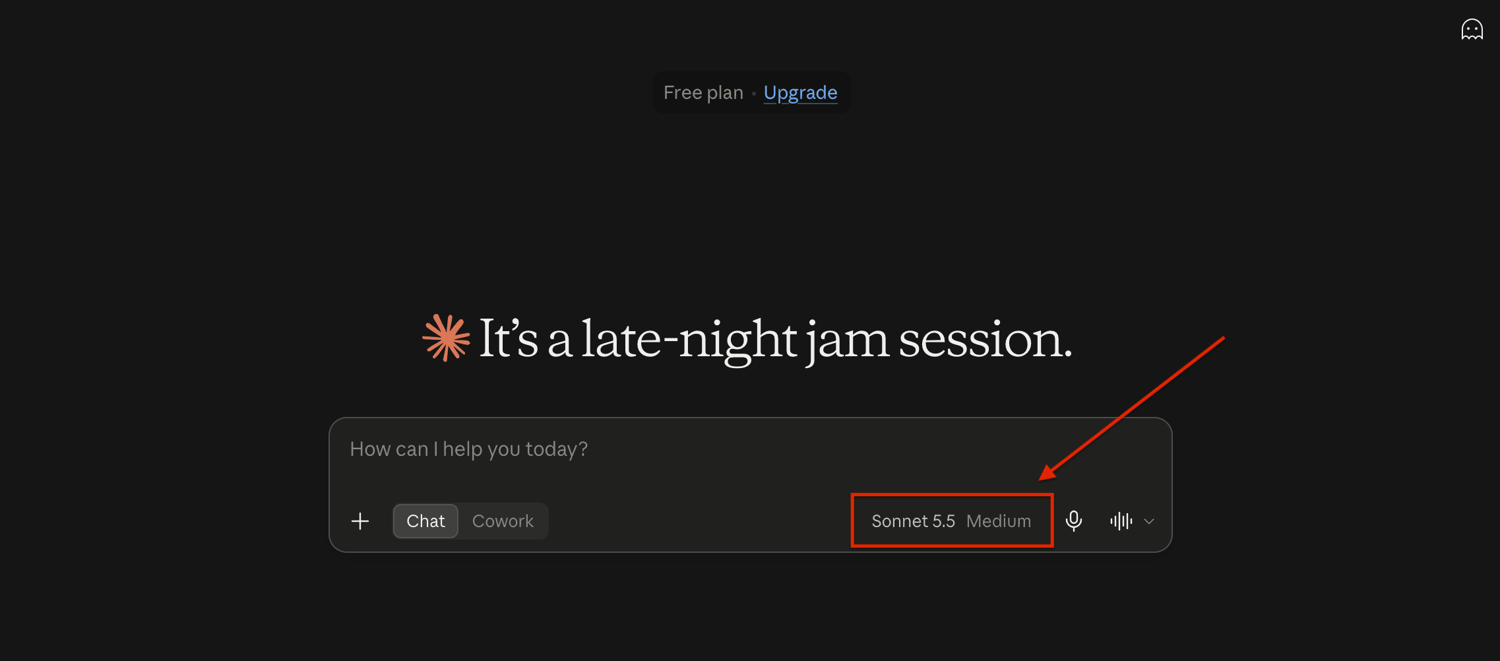
Task: Select the Chat tab in the composer
Action: 425,521
